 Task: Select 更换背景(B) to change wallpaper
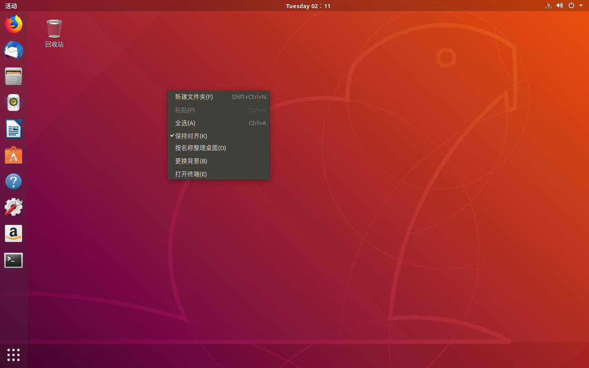(191, 161)
